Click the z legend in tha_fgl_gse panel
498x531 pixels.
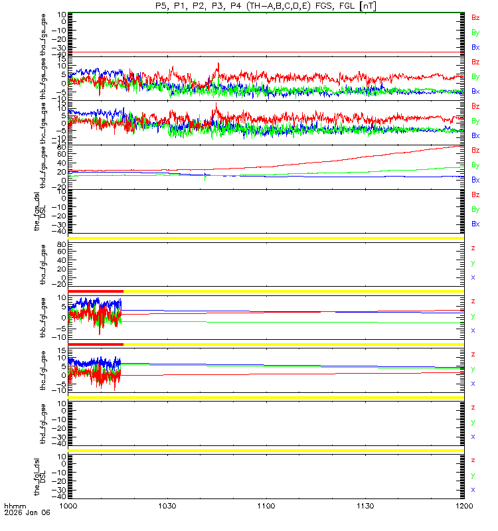point(473,248)
